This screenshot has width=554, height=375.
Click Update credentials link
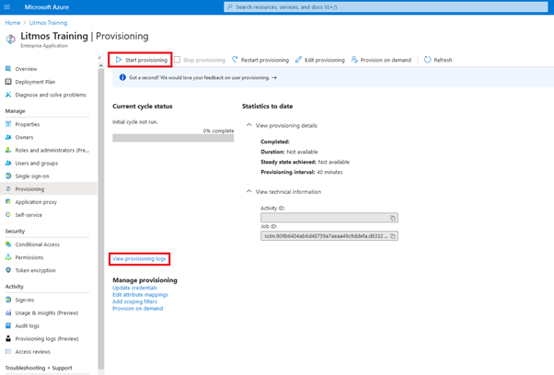click(134, 288)
